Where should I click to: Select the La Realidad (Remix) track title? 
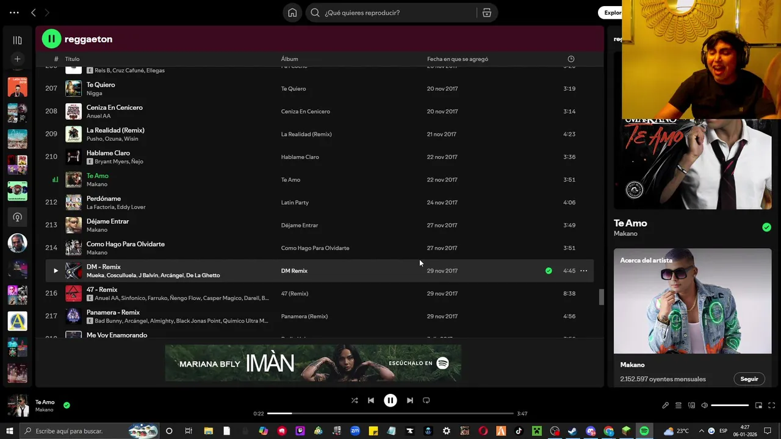click(x=115, y=130)
